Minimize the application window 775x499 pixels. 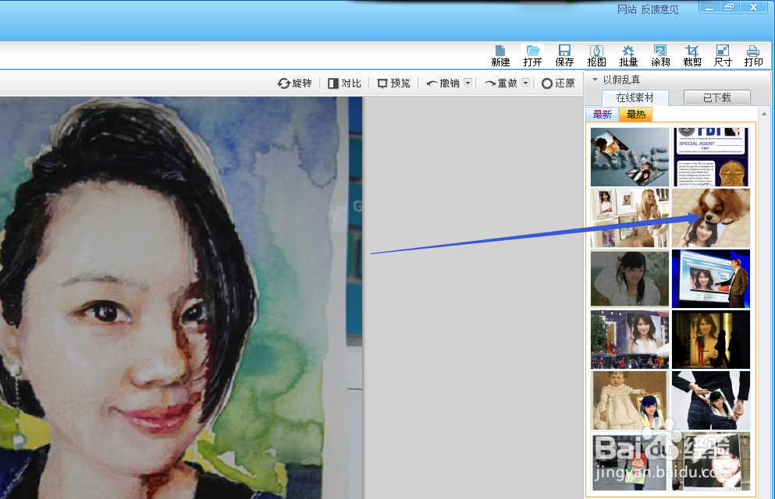[x=709, y=7]
